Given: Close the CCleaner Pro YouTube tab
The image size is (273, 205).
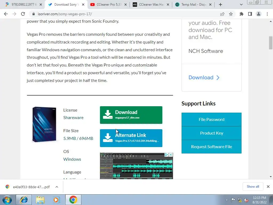Looking at the screenshot, I should (x=126, y=5).
